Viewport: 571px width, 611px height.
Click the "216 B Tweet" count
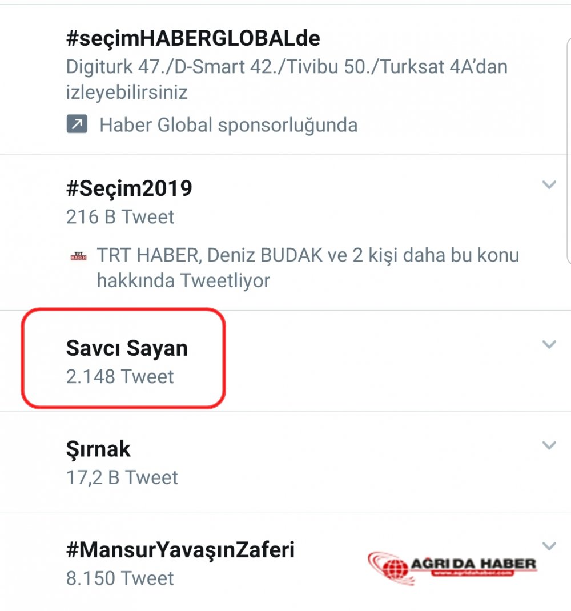(x=120, y=217)
